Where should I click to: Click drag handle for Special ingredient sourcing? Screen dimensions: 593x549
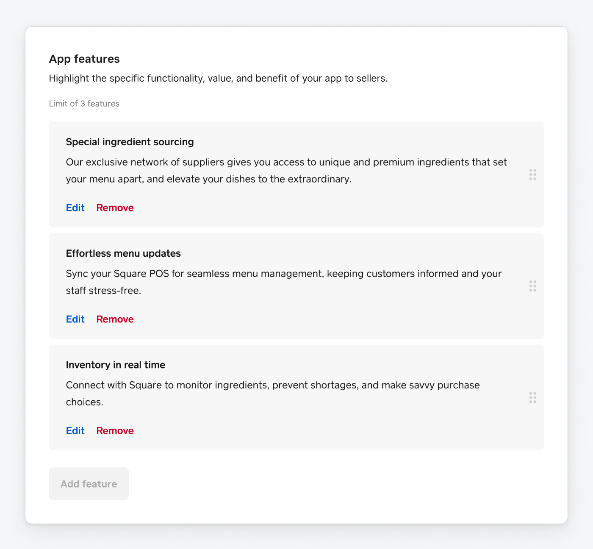pyautogui.click(x=532, y=175)
